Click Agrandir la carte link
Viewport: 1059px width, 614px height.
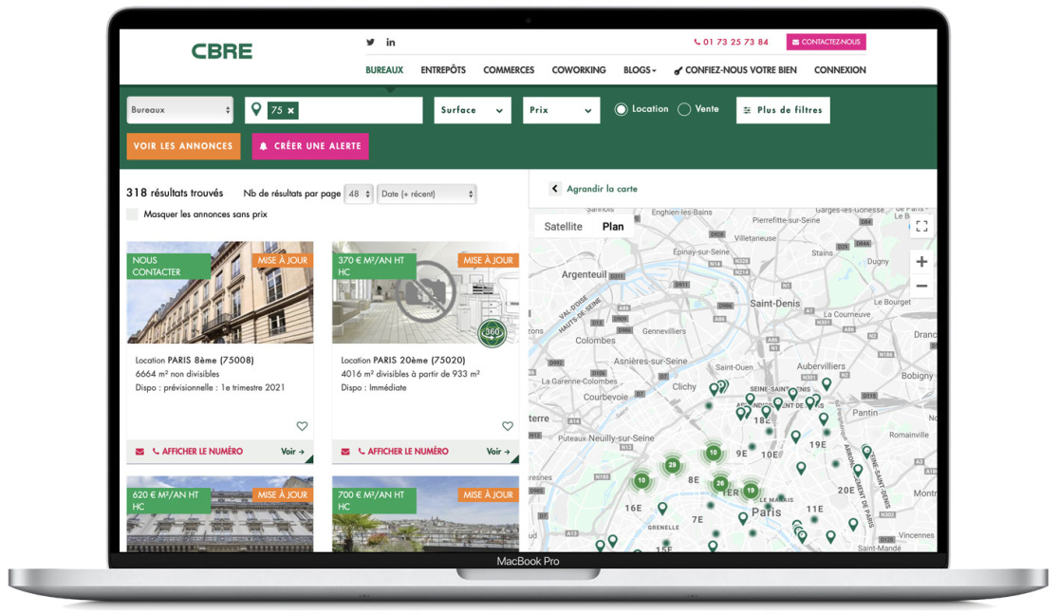coord(602,189)
